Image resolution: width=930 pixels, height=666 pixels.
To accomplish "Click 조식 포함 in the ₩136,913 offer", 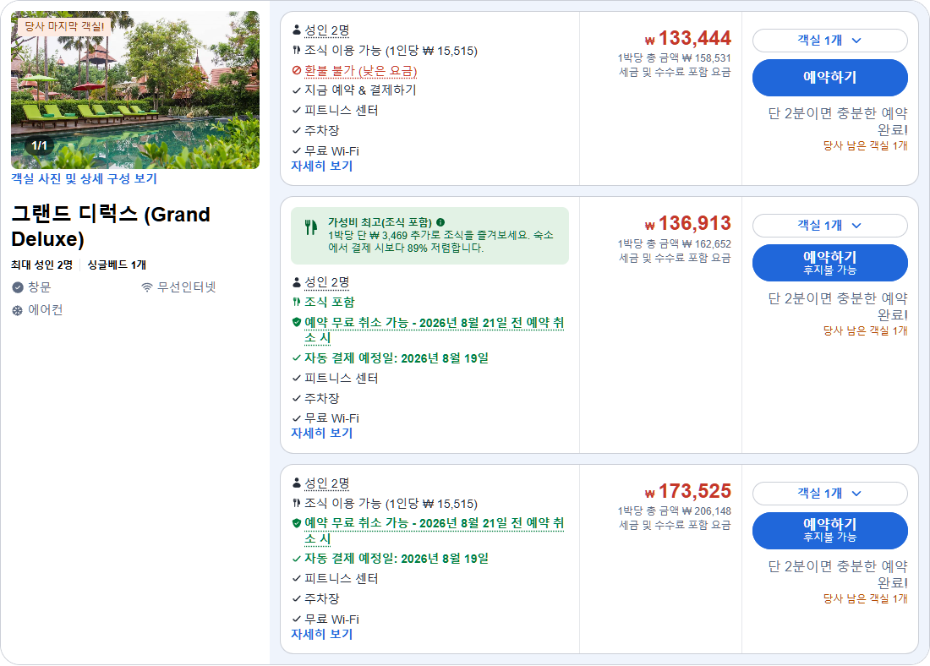I will coord(329,302).
